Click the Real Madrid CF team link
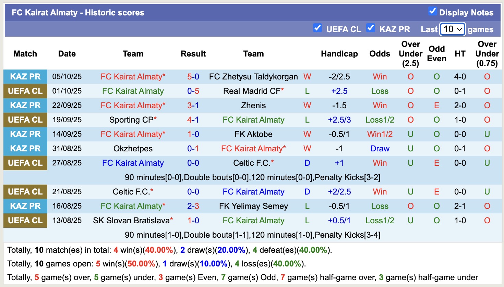This screenshot has height=287, width=504. coord(252,91)
